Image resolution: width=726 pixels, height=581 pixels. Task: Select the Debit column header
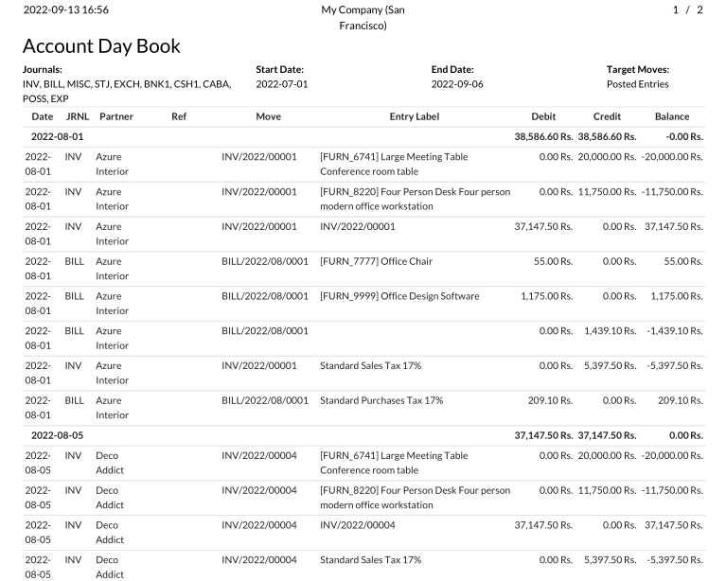click(x=543, y=116)
